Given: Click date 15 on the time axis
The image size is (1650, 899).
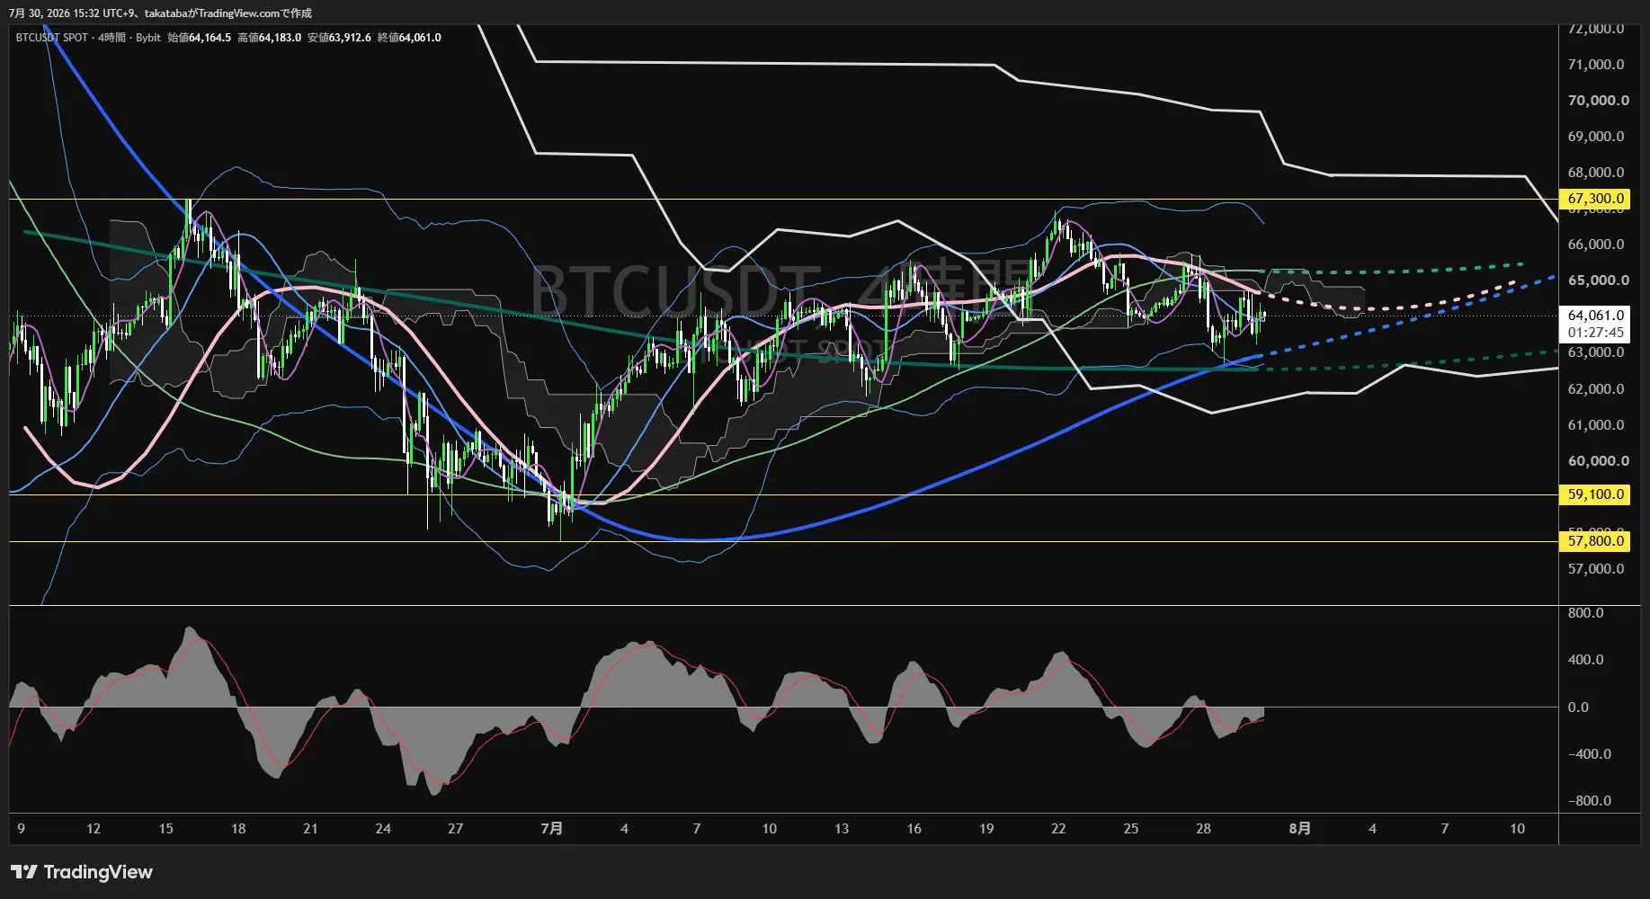Looking at the screenshot, I should [x=165, y=829].
